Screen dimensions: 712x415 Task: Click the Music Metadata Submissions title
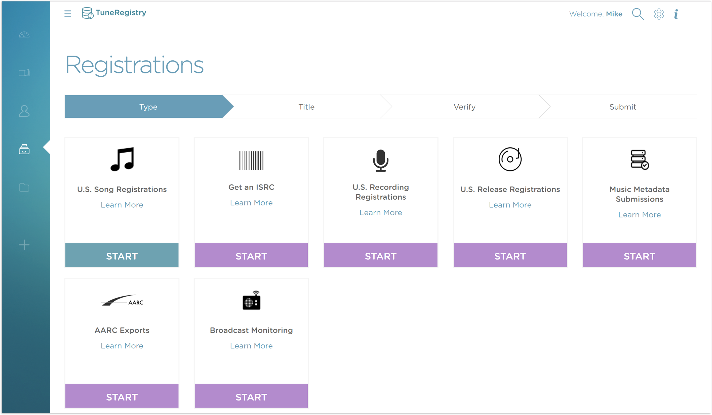[x=640, y=194]
